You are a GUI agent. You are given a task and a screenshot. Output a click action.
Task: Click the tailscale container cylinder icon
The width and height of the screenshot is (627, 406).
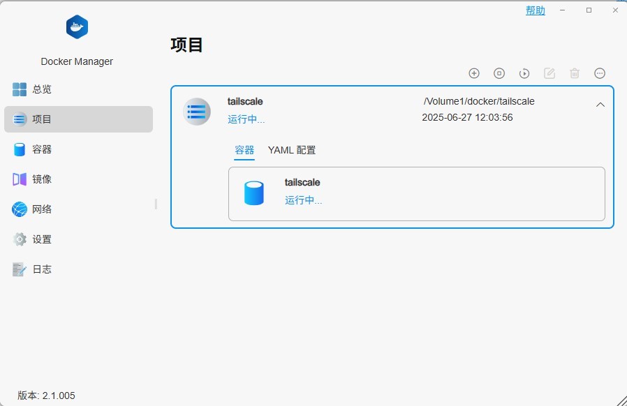point(254,193)
